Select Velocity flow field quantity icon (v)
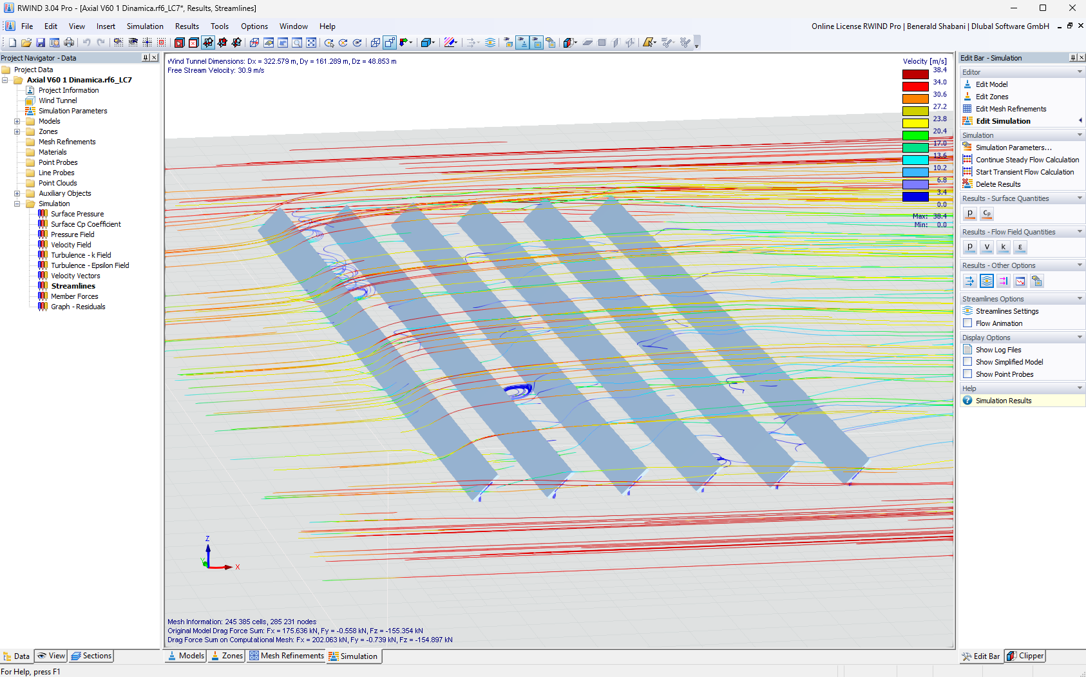The height and width of the screenshot is (677, 1086). click(986, 247)
